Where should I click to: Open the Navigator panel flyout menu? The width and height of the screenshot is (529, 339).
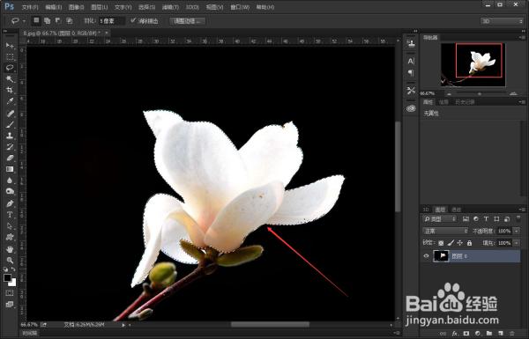[522, 37]
